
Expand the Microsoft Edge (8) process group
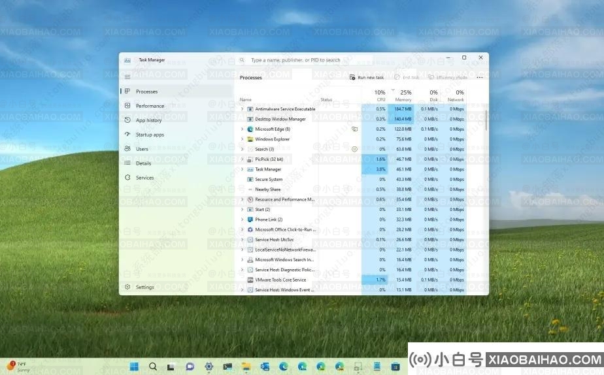(243, 129)
